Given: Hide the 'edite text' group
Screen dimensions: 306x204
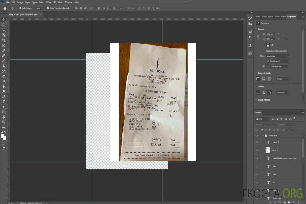Looking at the screenshot, I should tap(257, 136).
